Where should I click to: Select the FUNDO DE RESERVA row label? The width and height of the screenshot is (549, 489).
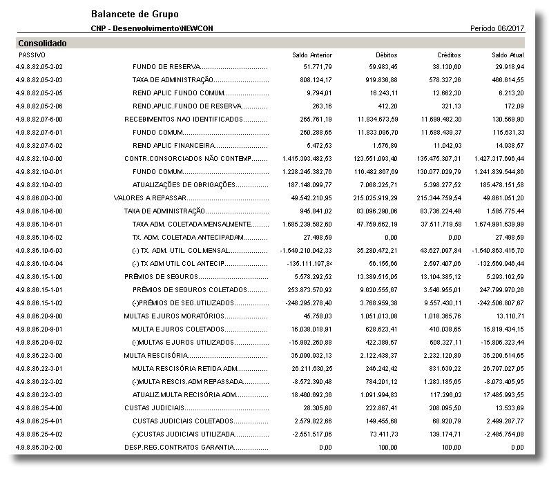click(166, 66)
